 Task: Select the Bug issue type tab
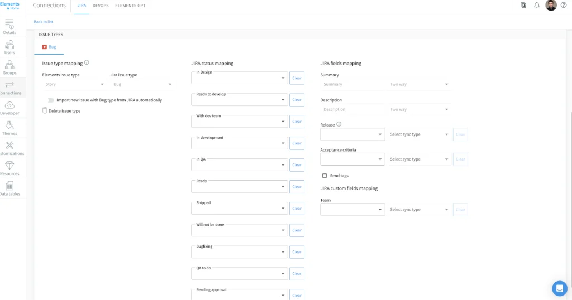[x=49, y=47]
